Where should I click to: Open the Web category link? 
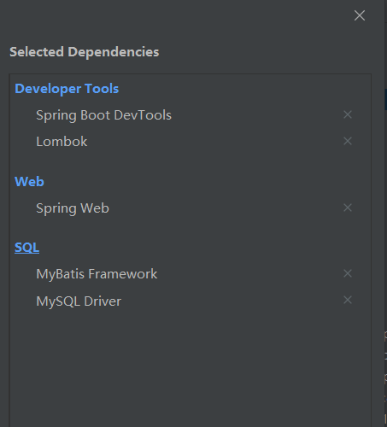point(29,182)
